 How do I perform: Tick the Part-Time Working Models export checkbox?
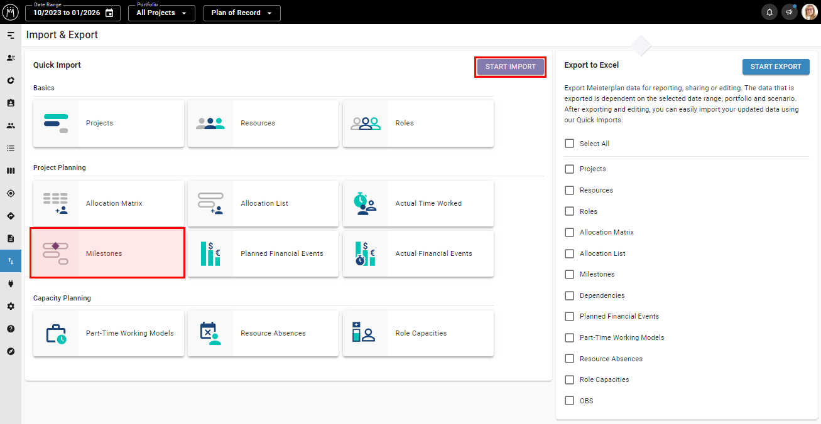(x=570, y=337)
